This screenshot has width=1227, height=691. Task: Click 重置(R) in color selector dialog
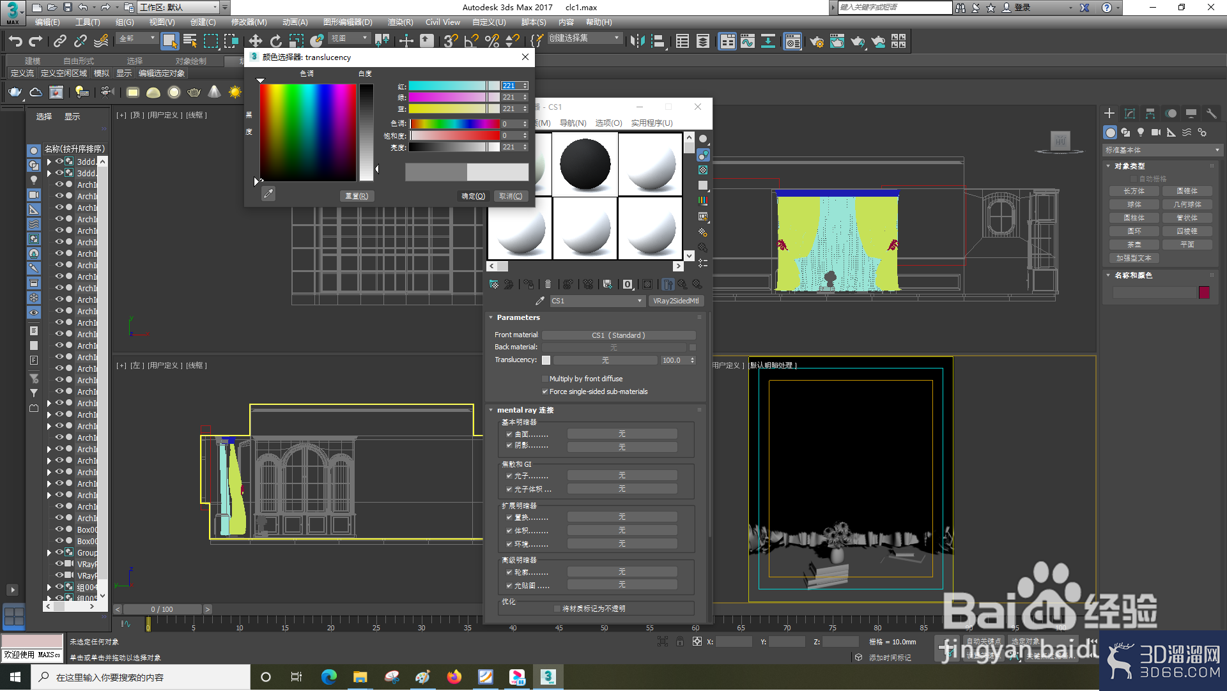pyautogui.click(x=357, y=196)
